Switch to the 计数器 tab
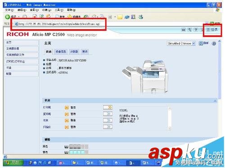 pos(74,52)
